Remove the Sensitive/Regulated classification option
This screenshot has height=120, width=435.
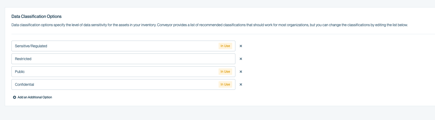241,46
